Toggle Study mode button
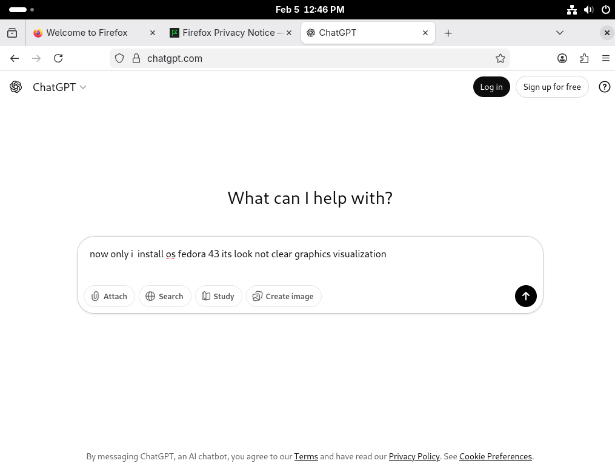The width and height of the screenshot is (615, 466). click(x=218, y=296)
